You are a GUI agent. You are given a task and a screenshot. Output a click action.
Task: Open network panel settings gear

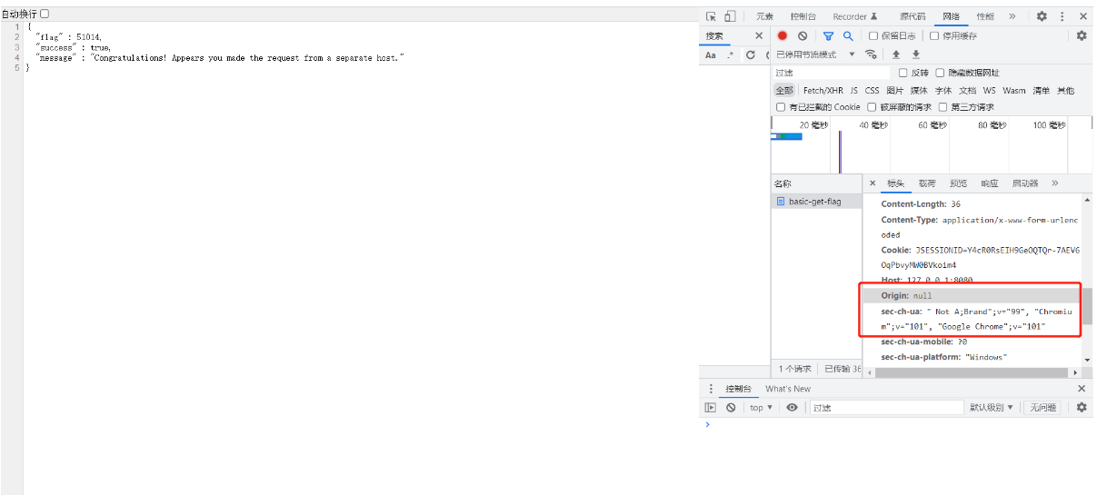point(1082,35)
